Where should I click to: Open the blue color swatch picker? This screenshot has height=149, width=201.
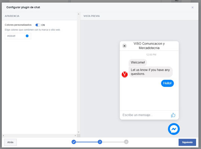27,36
